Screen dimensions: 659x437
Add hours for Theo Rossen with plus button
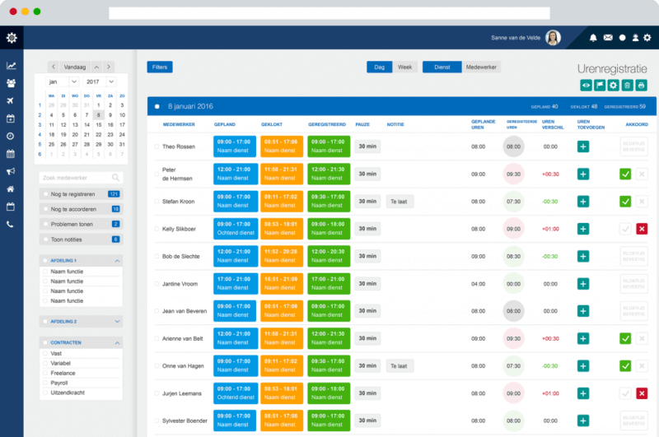(x=583, y=146)
